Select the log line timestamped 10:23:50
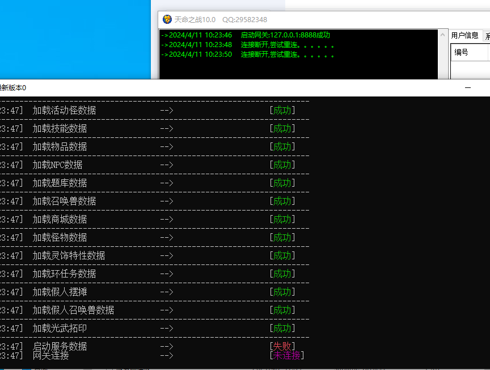This screenshot has width=490, height=370. click(247, 54)
